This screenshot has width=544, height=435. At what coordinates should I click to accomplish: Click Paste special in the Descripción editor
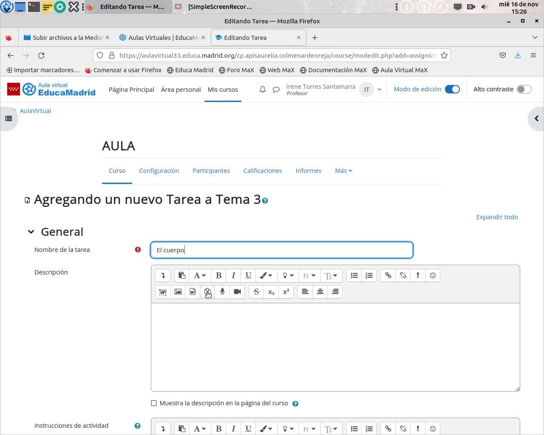[182, 275]
